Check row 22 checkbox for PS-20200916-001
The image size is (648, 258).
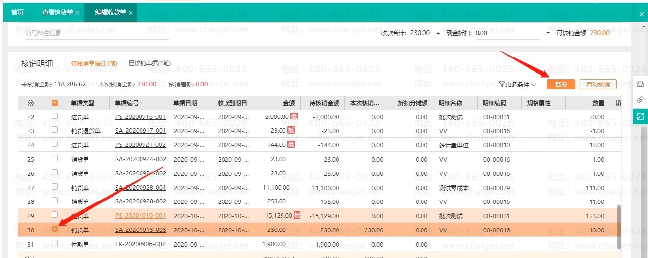[x=55, y=116]
